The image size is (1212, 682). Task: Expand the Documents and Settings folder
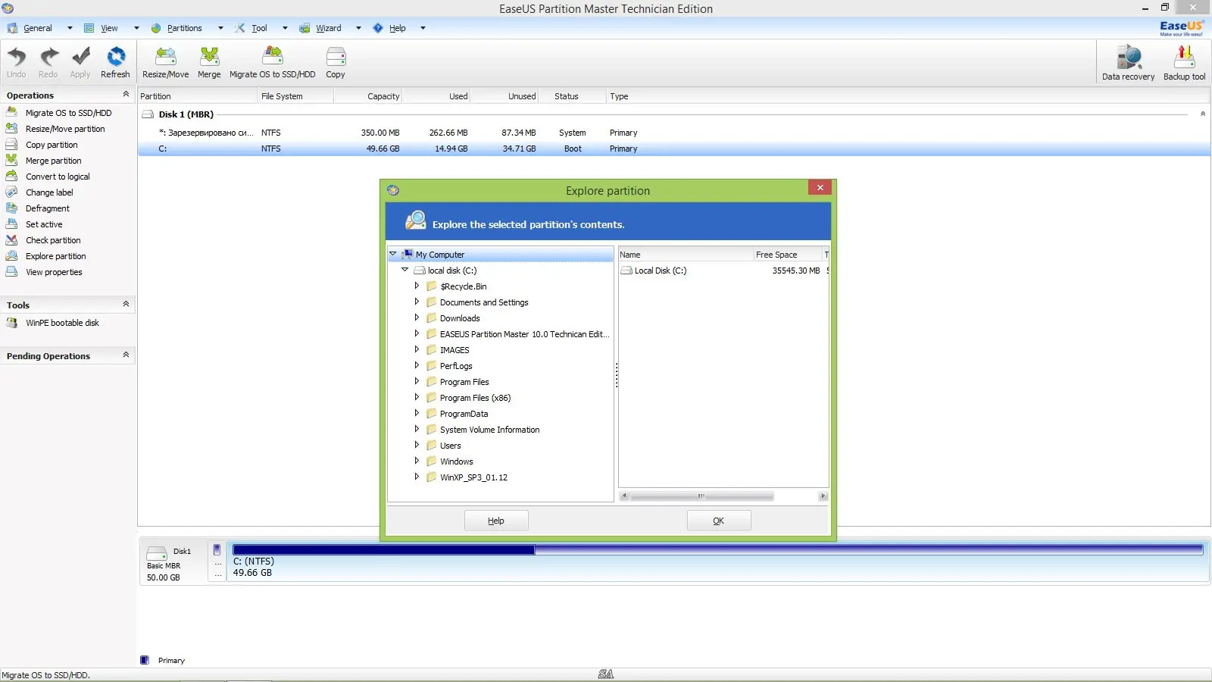tap(417, 302)
